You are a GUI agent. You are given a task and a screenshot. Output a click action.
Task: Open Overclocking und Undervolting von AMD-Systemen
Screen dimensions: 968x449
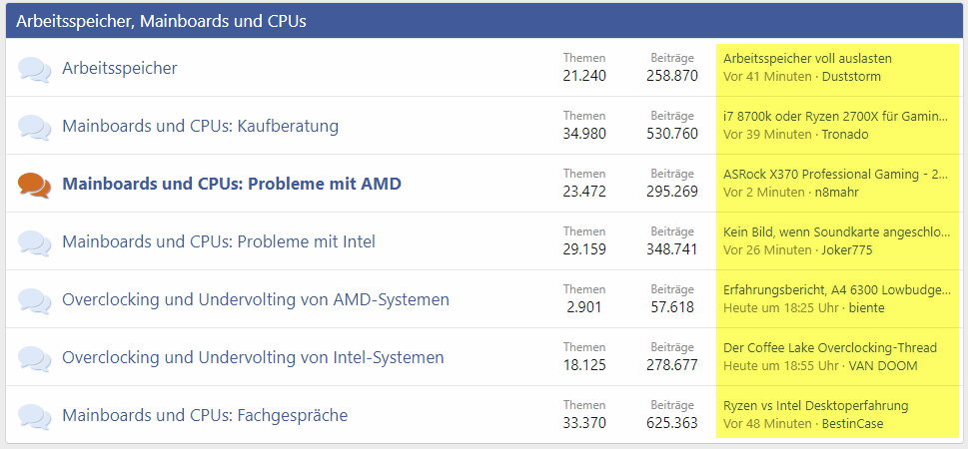pos(255,299)
